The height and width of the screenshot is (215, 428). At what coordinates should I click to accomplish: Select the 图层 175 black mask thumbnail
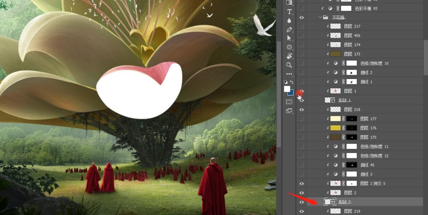352,137
